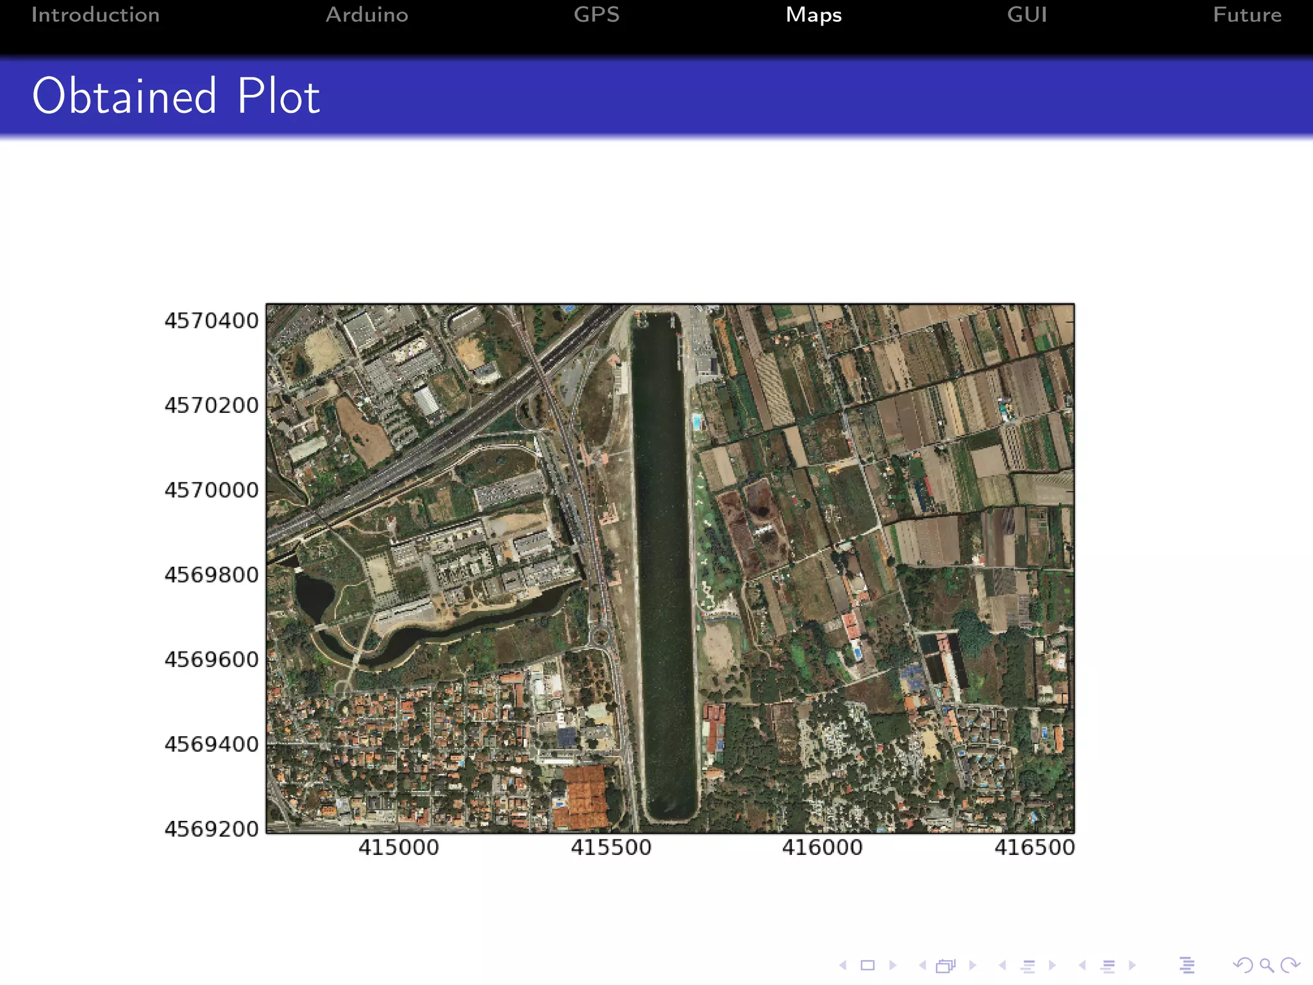Viewport: 1313px width, 985px height.
Task: Jump to next frame arrow
Action: click(x=973, y=965)
